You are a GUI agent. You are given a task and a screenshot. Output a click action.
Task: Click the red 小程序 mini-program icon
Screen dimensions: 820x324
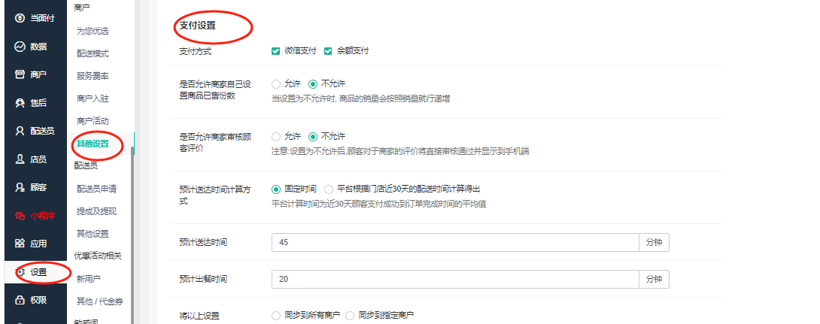pyautogui.click(x=20, y=215)
